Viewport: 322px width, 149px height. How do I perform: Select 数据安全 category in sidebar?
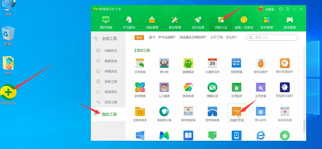click(x=108, y=61)
